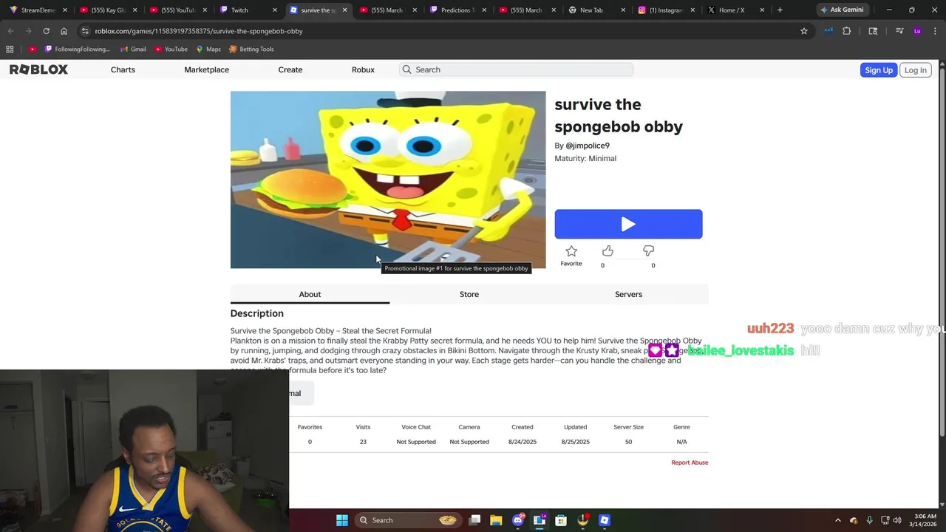Open the Robux menu item
Screen dimensions: 946x532
363,69
